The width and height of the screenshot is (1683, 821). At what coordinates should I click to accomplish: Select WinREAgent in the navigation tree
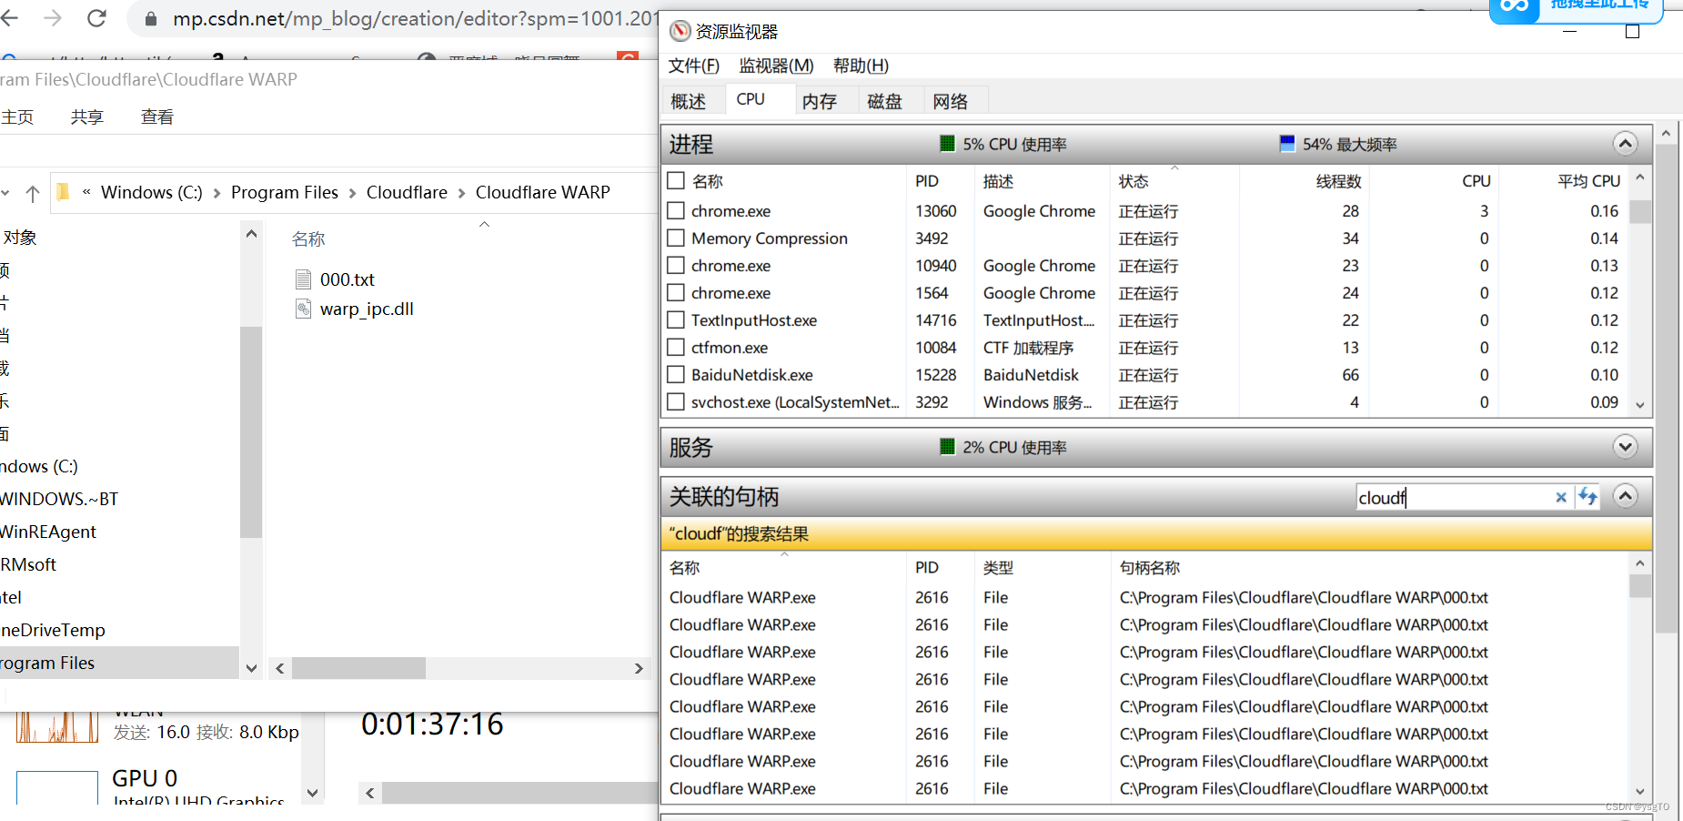pos(48,532)
